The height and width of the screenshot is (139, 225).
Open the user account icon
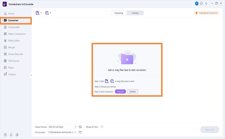tap(197, 4)
